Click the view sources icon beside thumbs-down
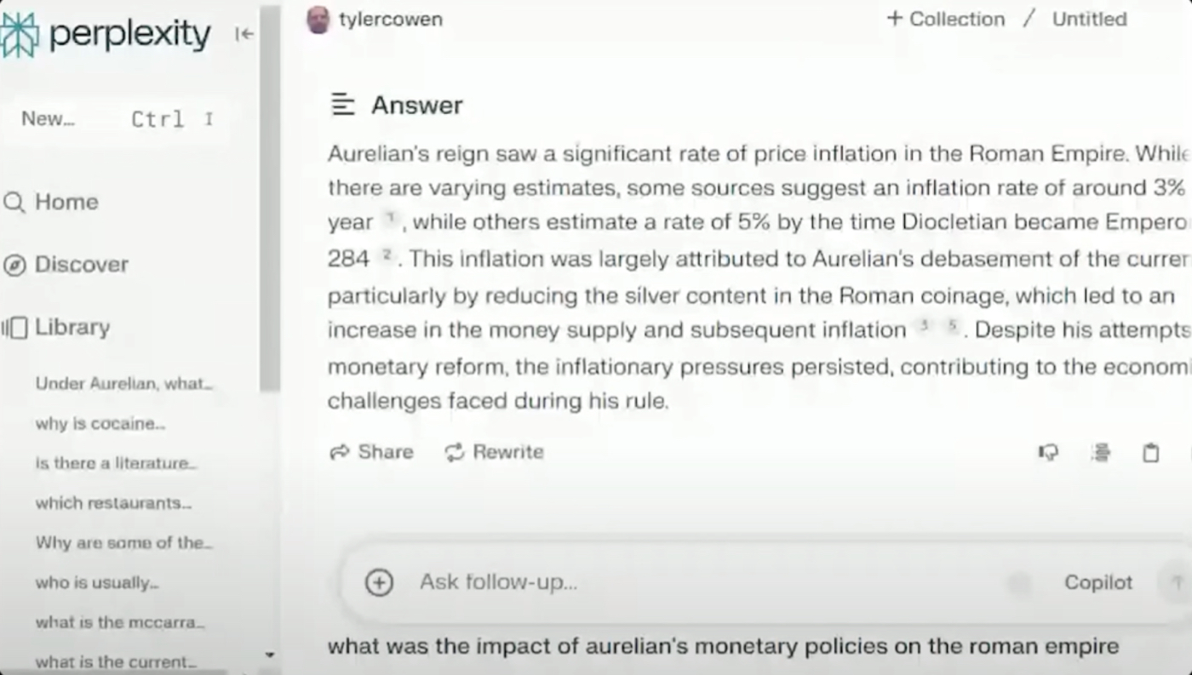 (1101, 453)
